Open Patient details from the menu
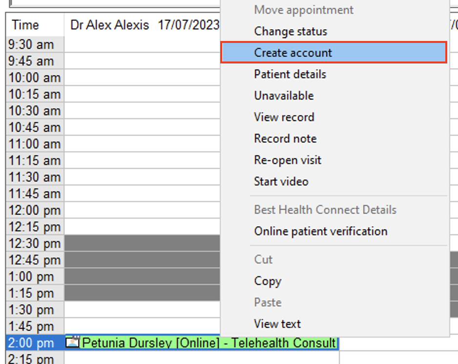458x364 pixels. (x=290, y=74)
